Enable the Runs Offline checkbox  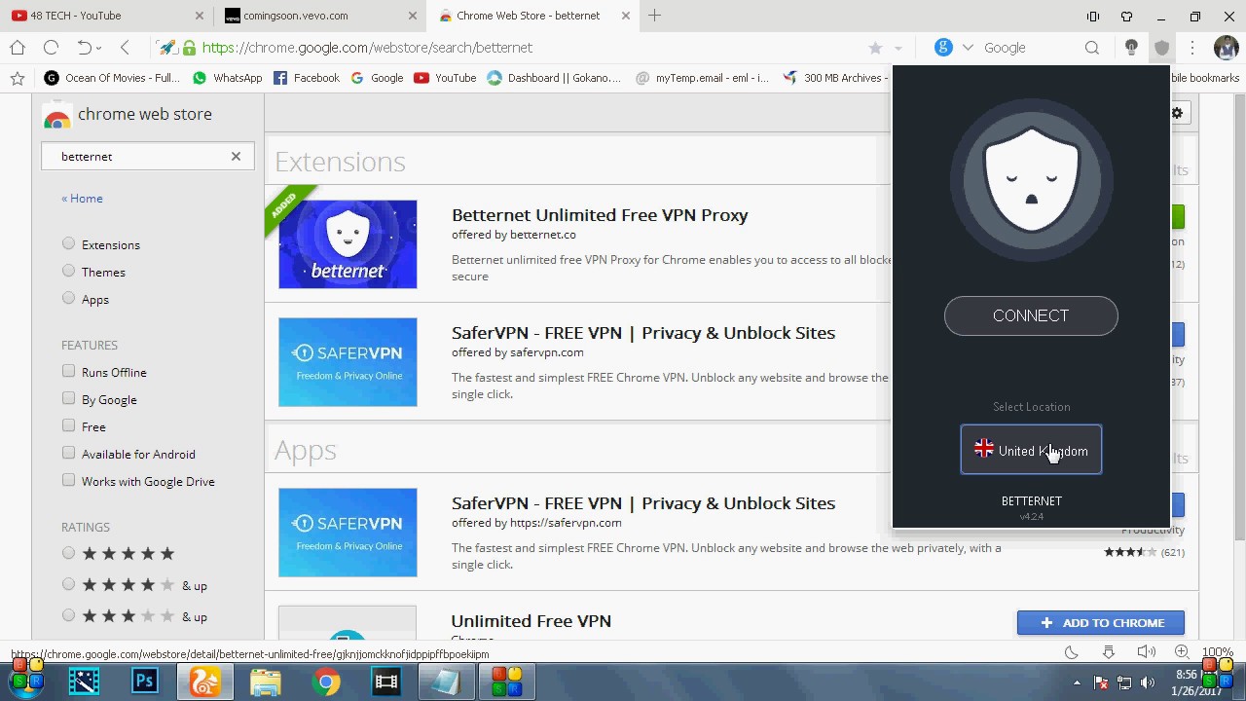tap(68, 371)
